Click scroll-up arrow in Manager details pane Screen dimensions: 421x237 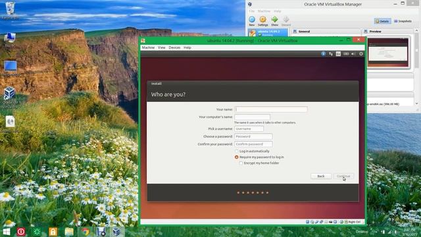pos(416,30)
